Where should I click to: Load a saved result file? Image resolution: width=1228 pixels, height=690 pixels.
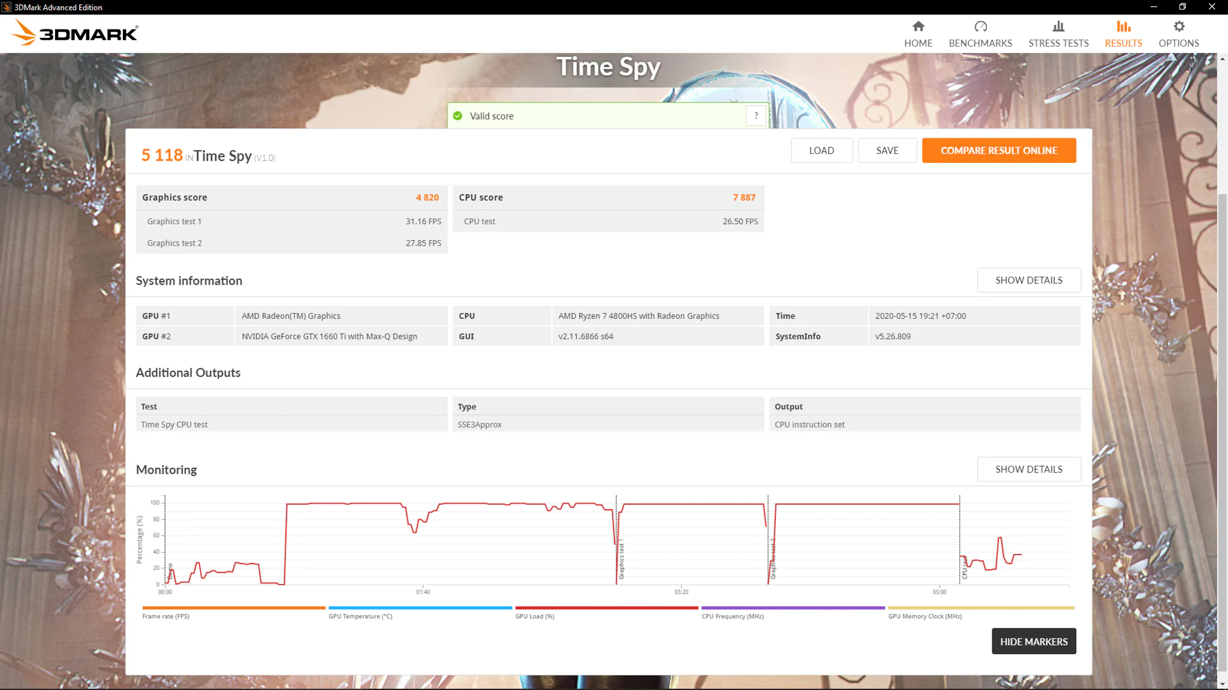(x=821, y=150)
